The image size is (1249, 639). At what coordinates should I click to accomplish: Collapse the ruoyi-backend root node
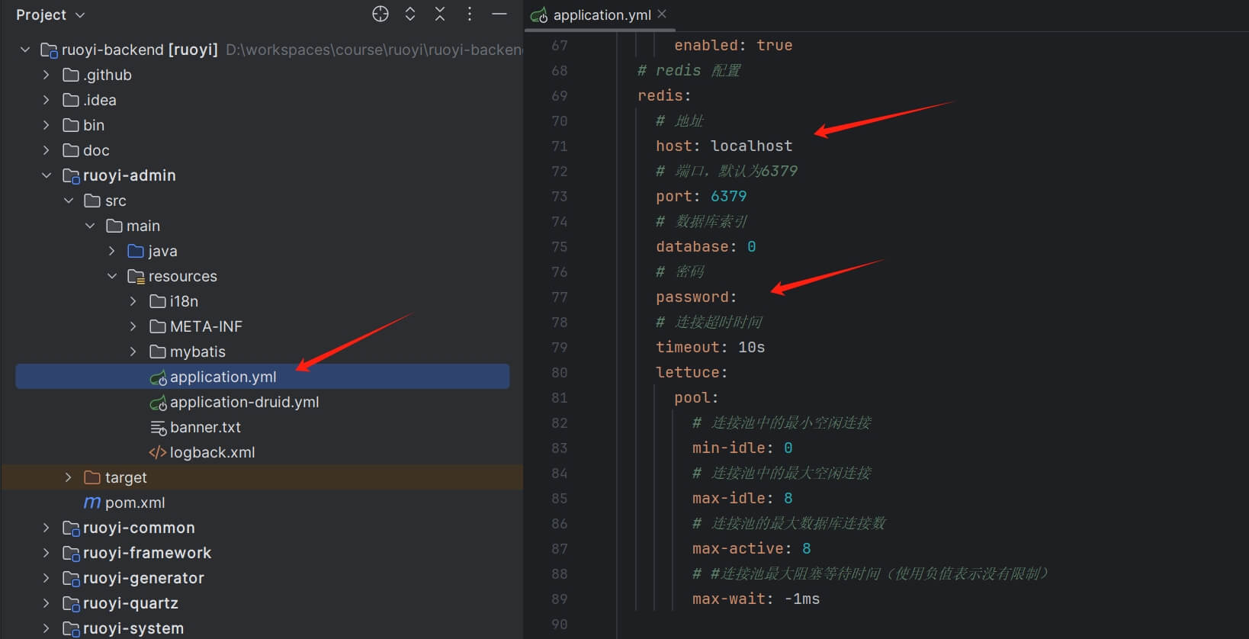click(x=25, y=50)
